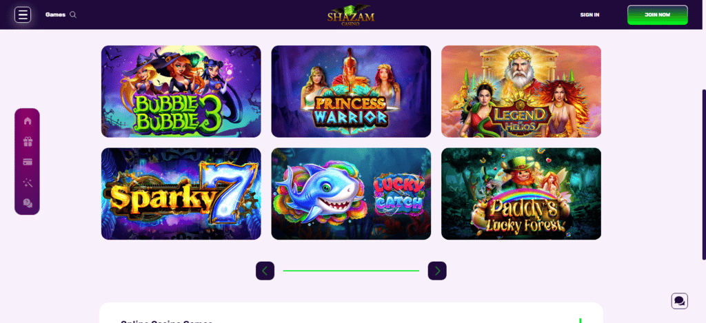Select the magic wand sidebar icon
The image size is (706, 323).
(x=28, y=183)
